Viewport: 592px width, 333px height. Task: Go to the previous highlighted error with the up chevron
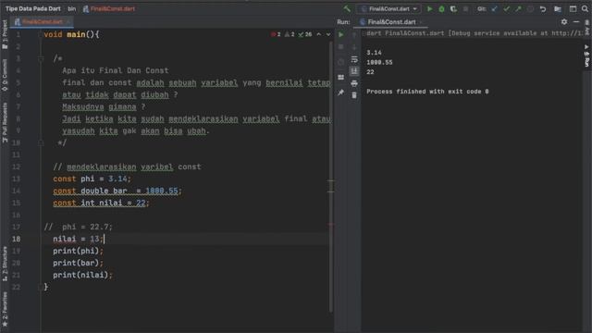coord(318,34)
